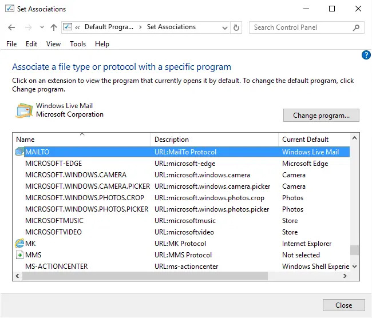Click the Windows Live Mail program icon
372x318 pixels.
[24, 110]
